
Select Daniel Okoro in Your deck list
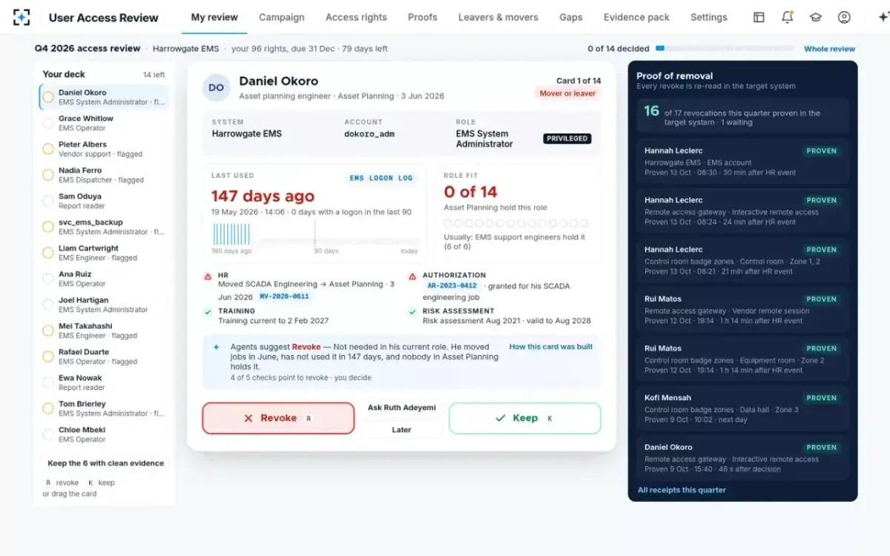pyautogui.click(x=104, y=97)
